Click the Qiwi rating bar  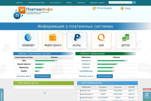tap(45, 61)
